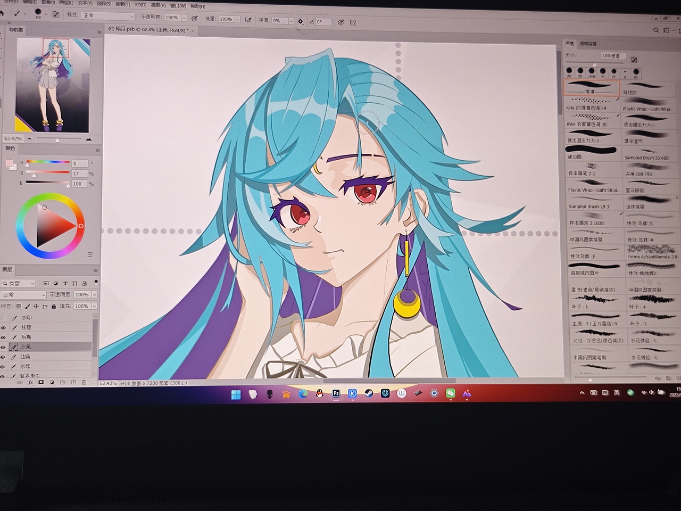
Task: Open symmetry paint butterfly icon
Action: click(353, 23)
